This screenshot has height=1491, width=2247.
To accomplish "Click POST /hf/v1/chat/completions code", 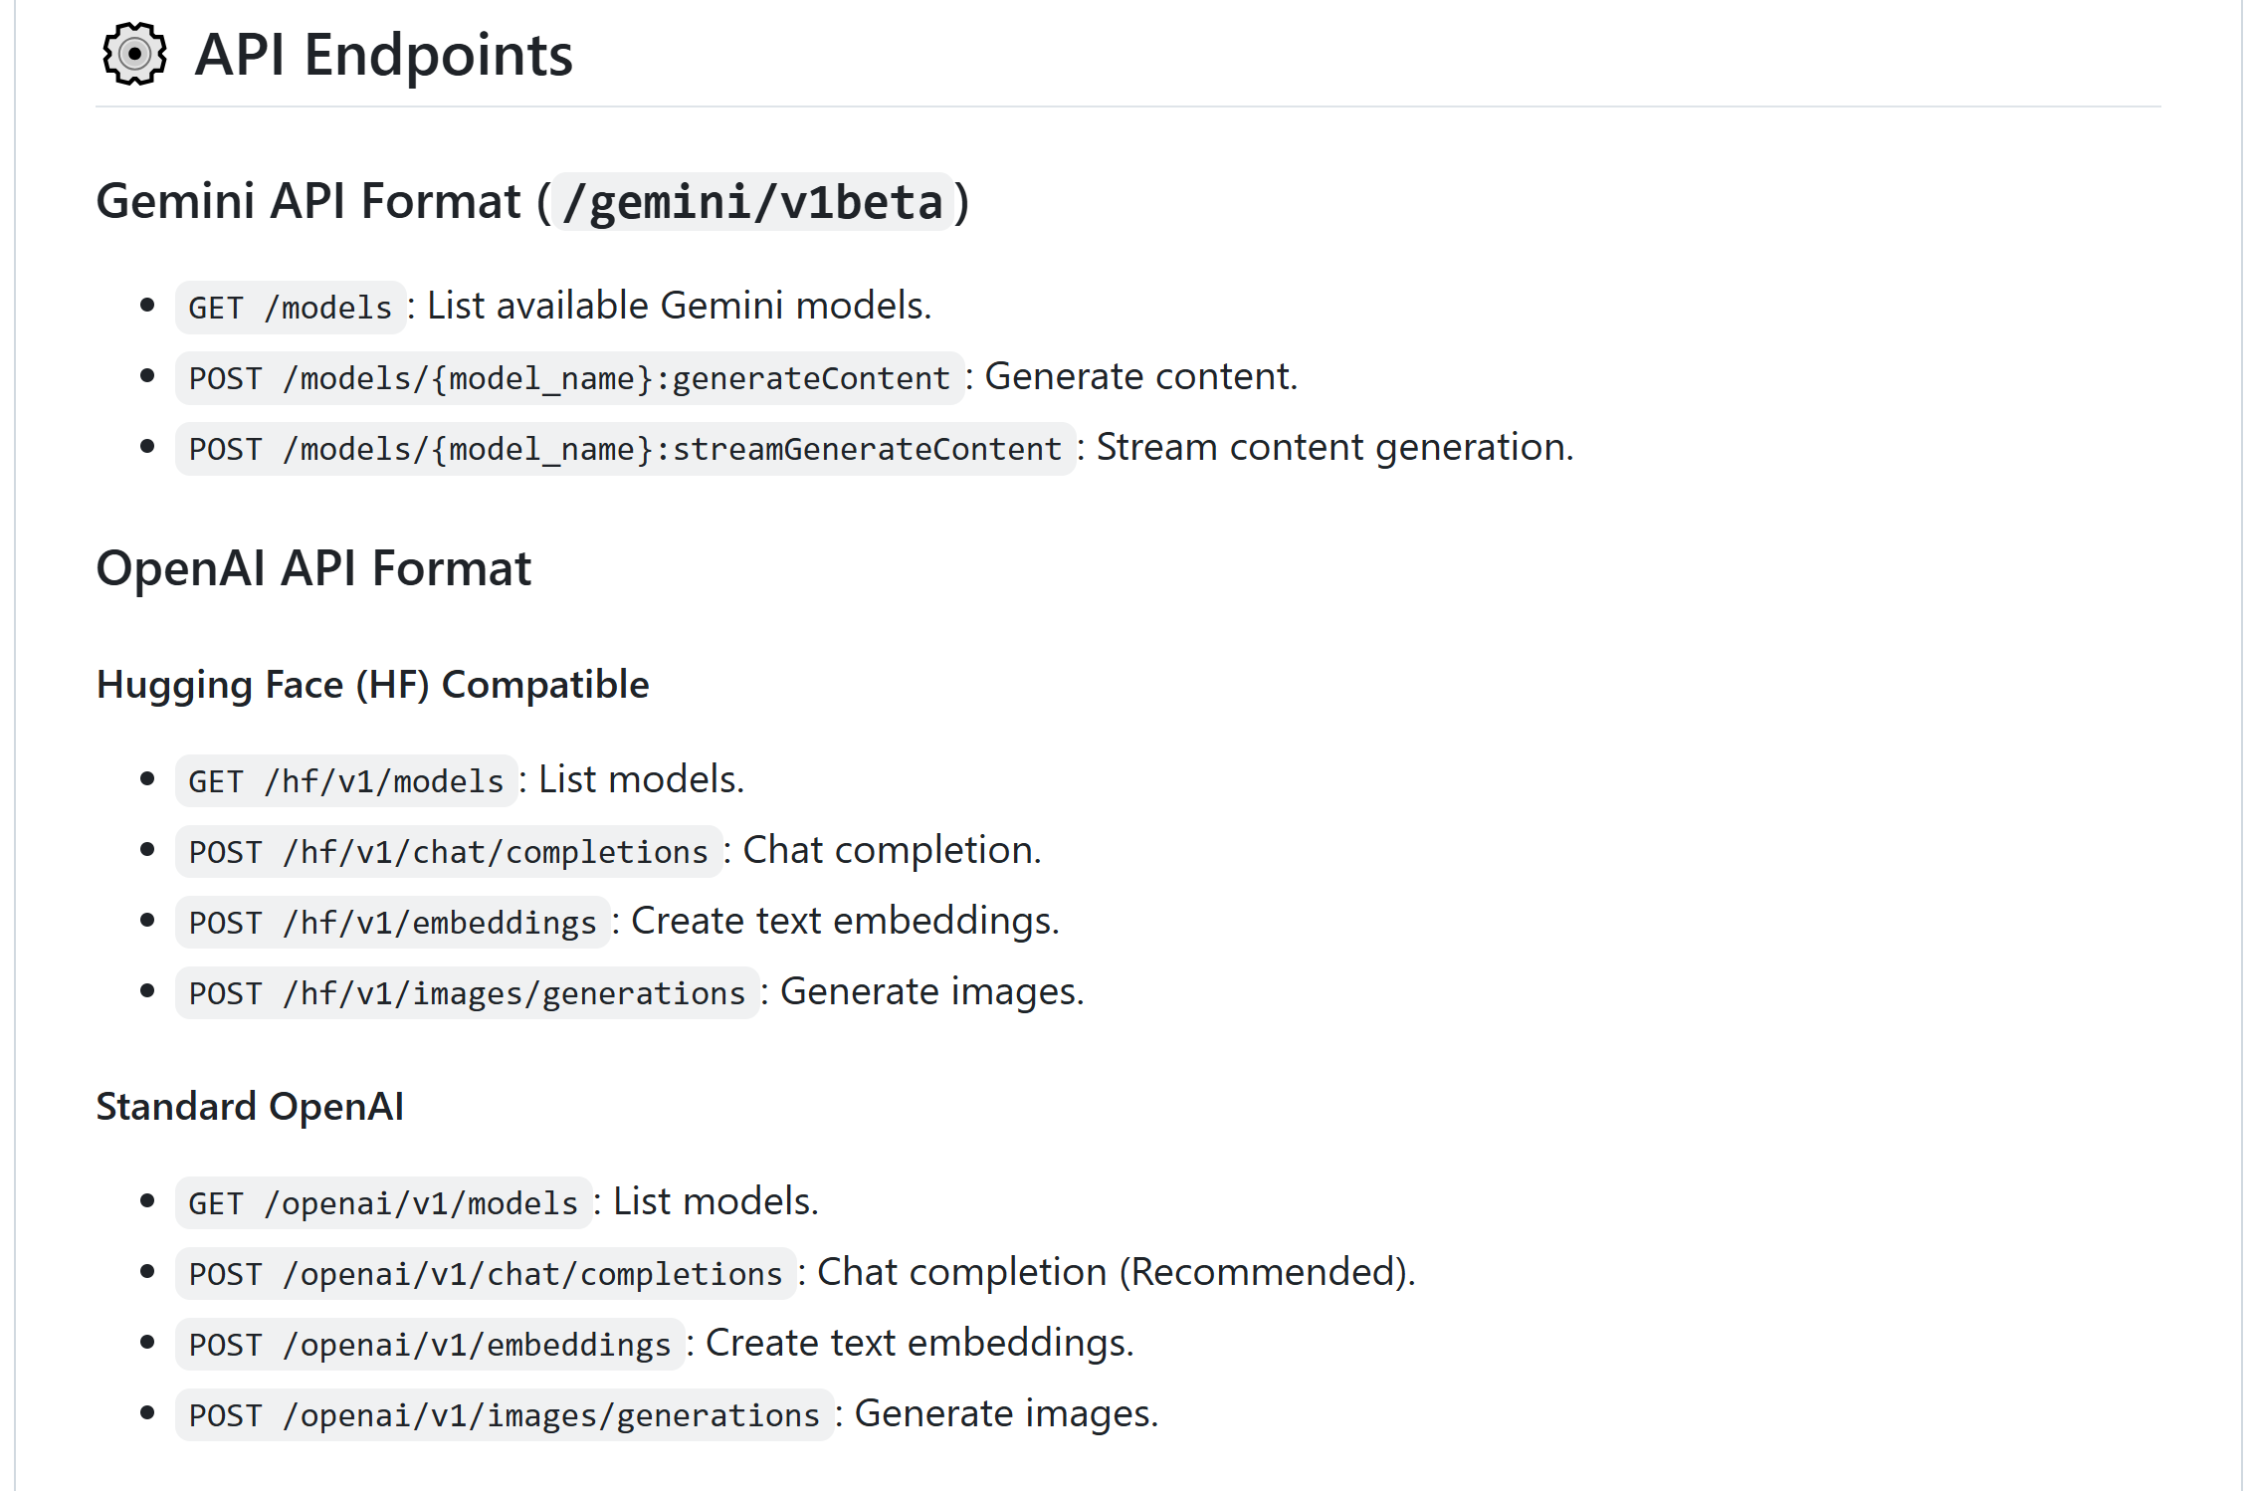I will (449, 852).
